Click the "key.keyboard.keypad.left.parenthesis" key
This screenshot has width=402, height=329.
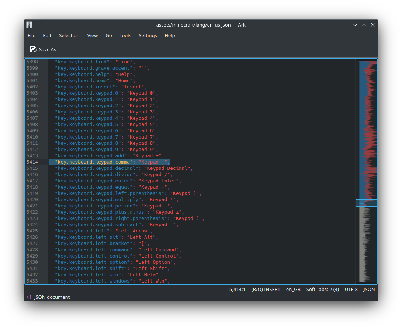pyautogui.click(x=110, y=193)
